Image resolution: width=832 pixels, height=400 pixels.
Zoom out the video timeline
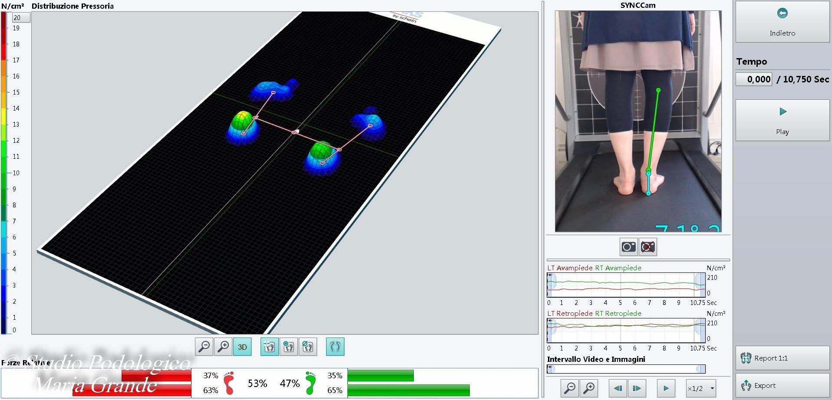[x=570, y=388]
